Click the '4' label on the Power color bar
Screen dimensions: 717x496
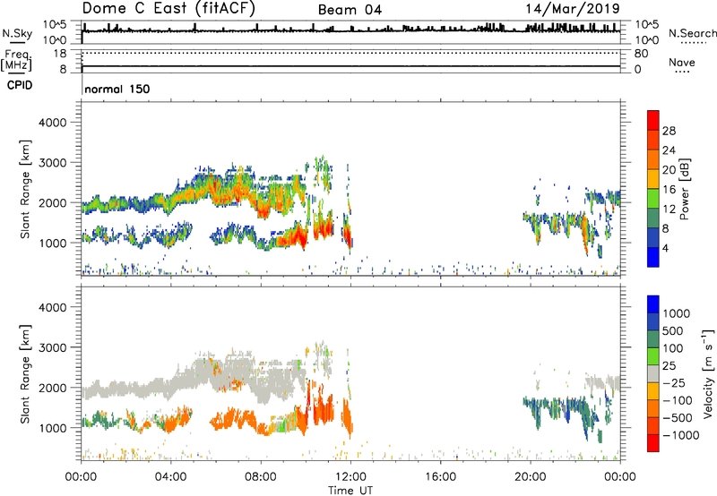[665, 248]
